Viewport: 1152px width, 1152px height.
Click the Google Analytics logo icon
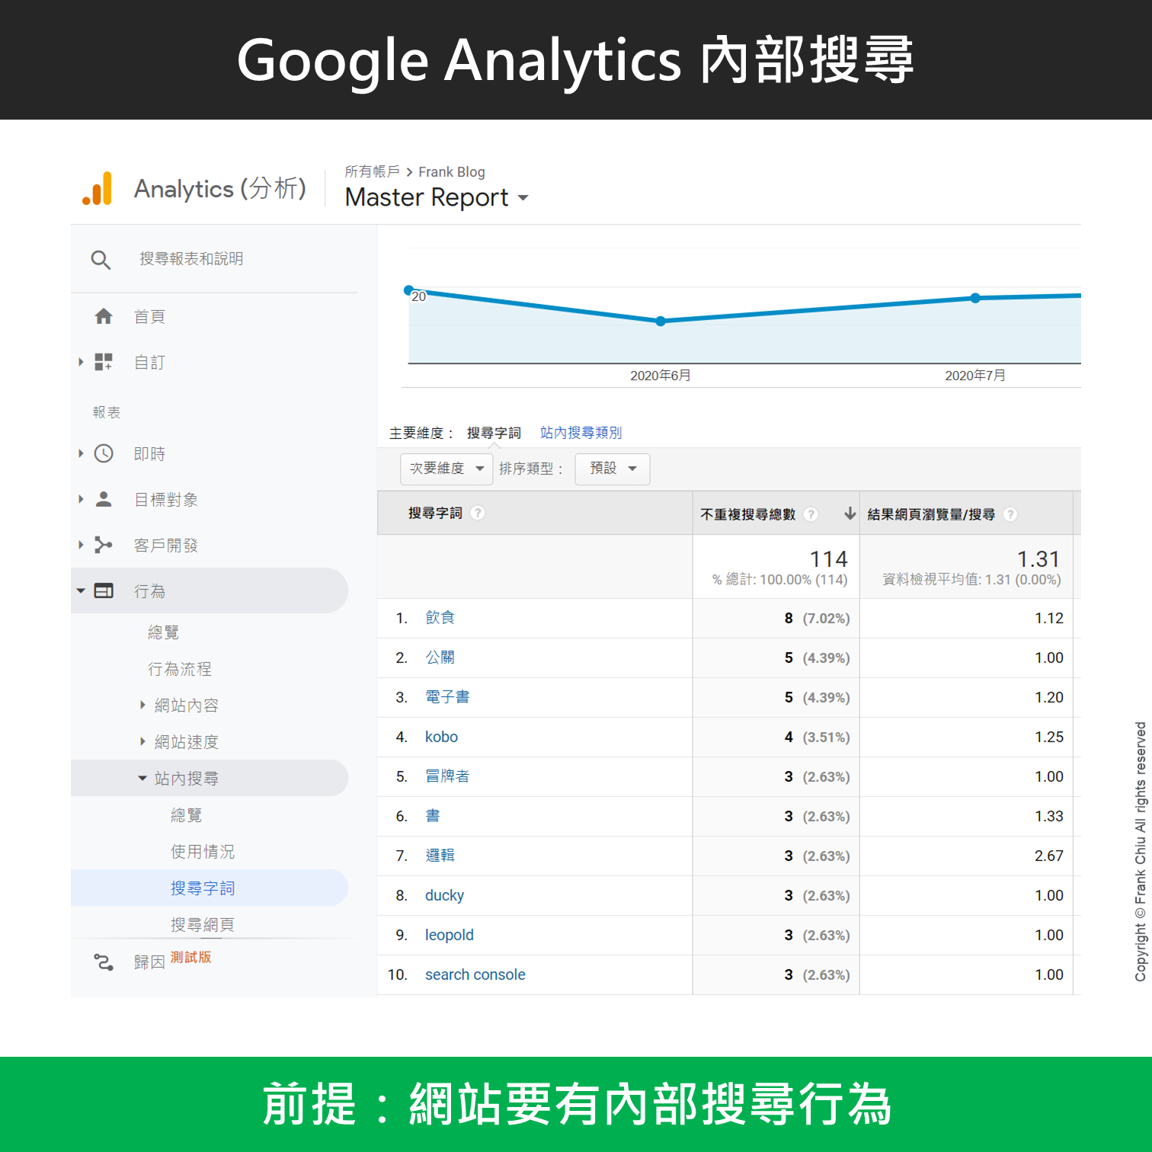(98, 188)
